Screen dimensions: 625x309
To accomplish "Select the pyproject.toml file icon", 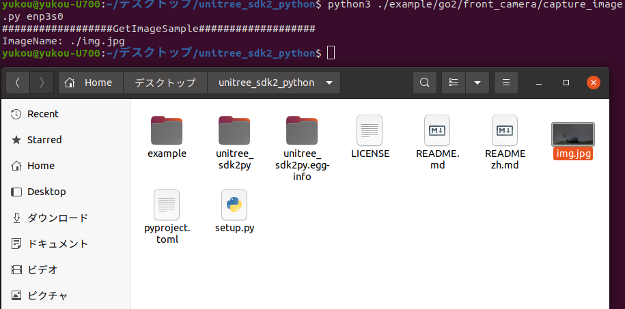I will (167, 205).
